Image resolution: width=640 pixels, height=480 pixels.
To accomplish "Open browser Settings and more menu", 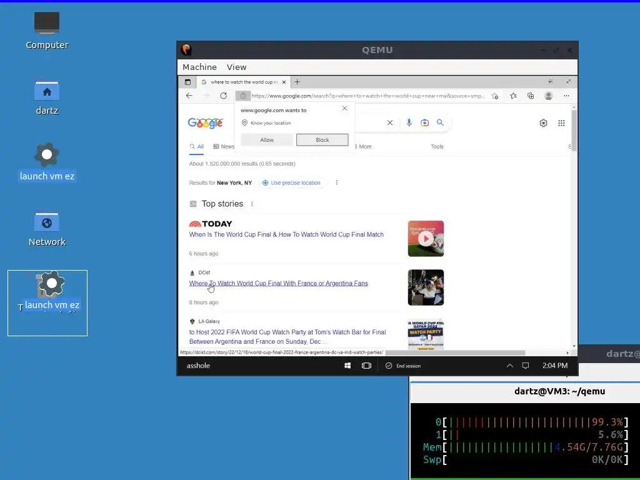I will [566, 96].
